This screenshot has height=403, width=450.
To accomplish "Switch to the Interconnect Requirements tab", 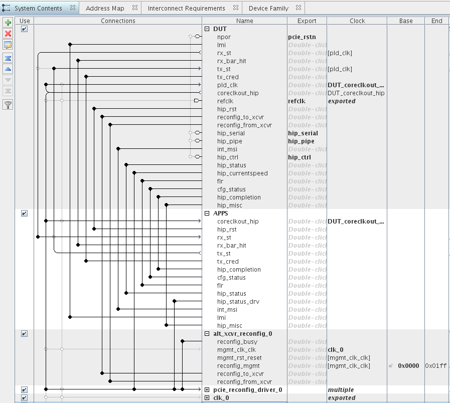I will coord(186,8).
